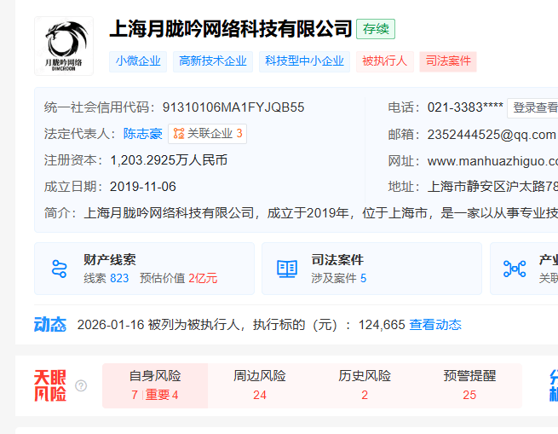Switch to the 周边风险 tab

pyautogui.click(x=260, y=385)
